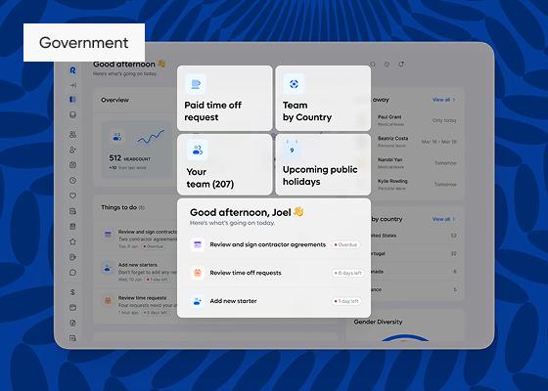Click the 1 day left badge in Joel's panel

346,301
